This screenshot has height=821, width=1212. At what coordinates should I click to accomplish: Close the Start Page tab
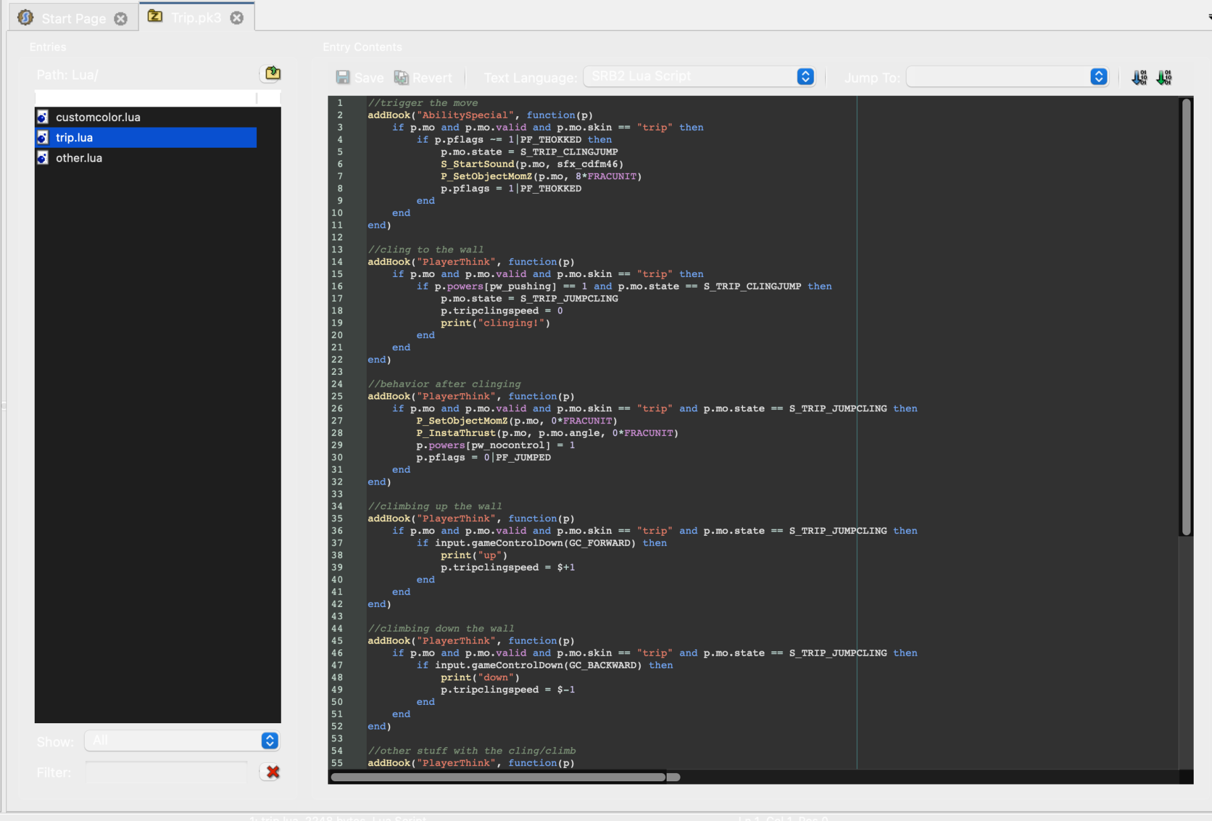click(121, 19)
